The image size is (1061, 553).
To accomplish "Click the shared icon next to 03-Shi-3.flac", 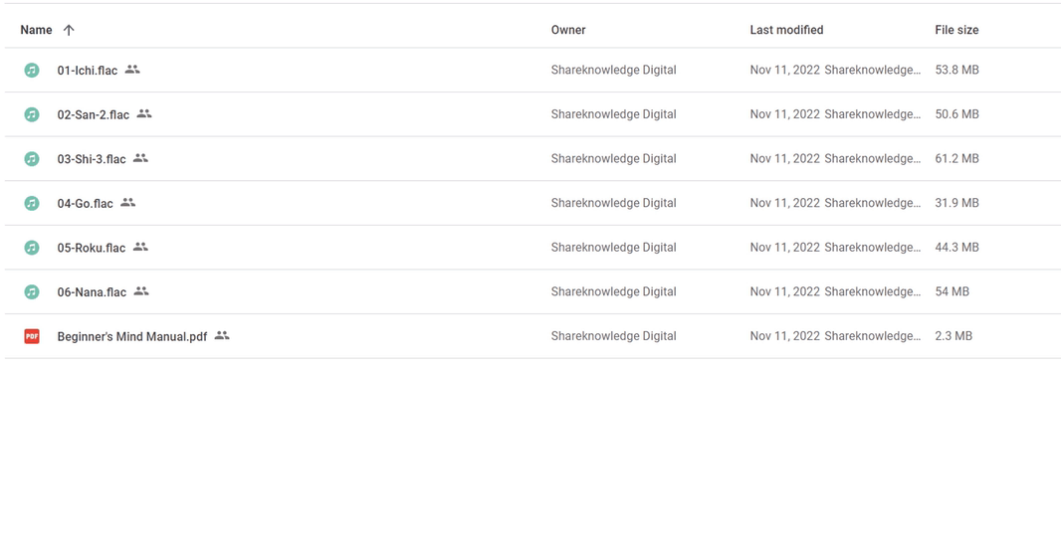I will click(140, 158).
